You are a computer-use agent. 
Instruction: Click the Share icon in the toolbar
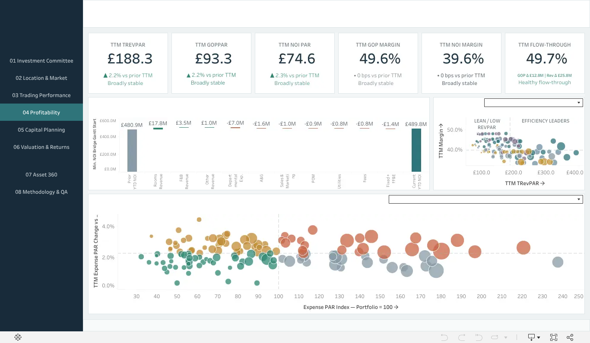click(570, 337)
